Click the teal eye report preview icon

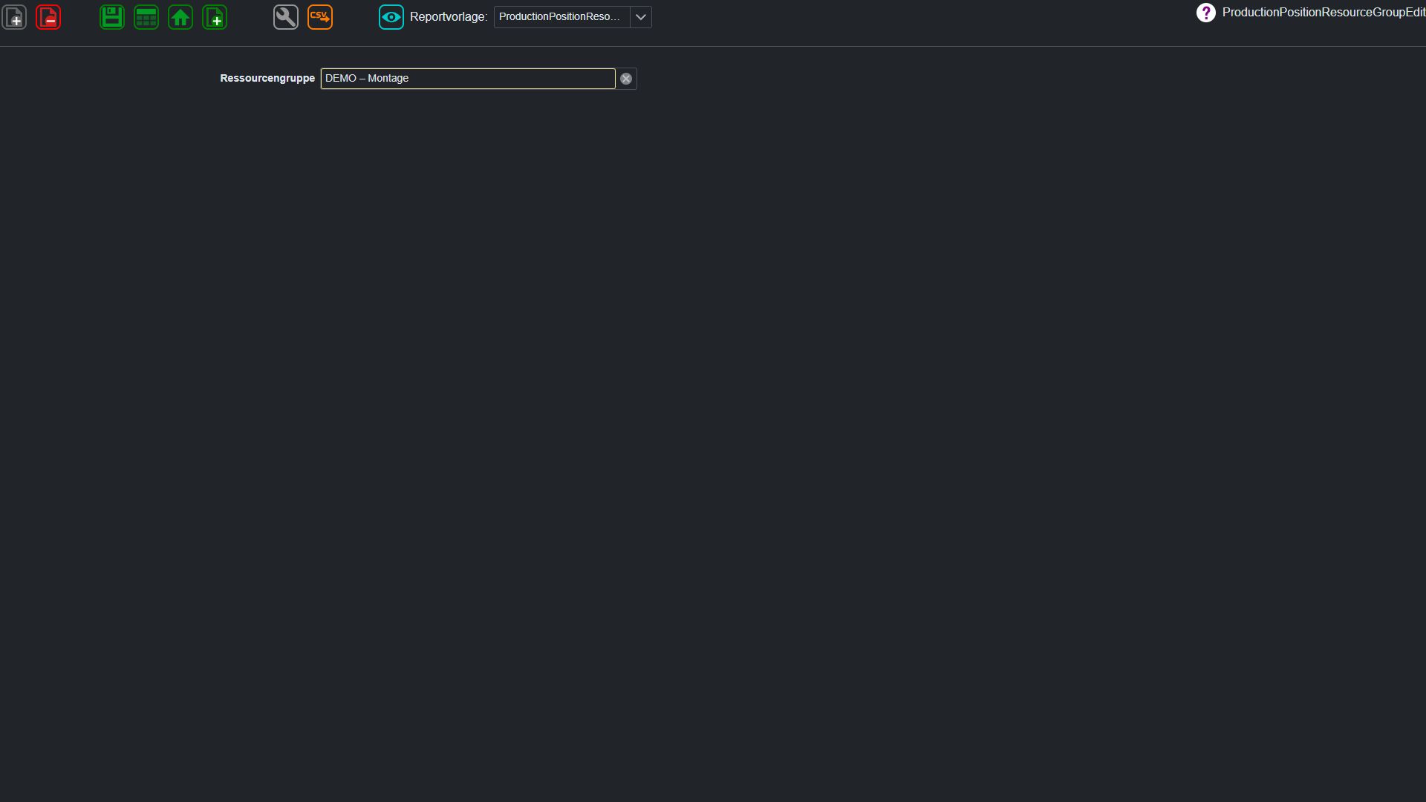391,17
